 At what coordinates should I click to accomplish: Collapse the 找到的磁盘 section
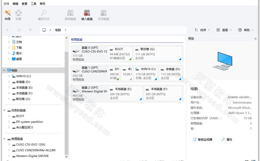pyautogui.click(x=4, y=110)
